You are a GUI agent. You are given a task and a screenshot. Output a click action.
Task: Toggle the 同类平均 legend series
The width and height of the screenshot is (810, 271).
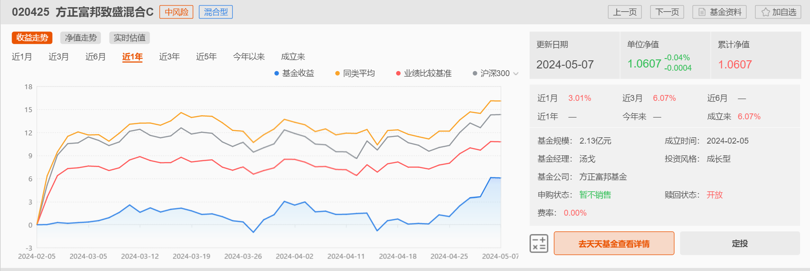pyautogui.click(x=355, y=73)
